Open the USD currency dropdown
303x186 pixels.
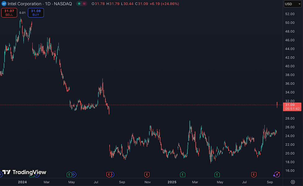click(292, 4)
